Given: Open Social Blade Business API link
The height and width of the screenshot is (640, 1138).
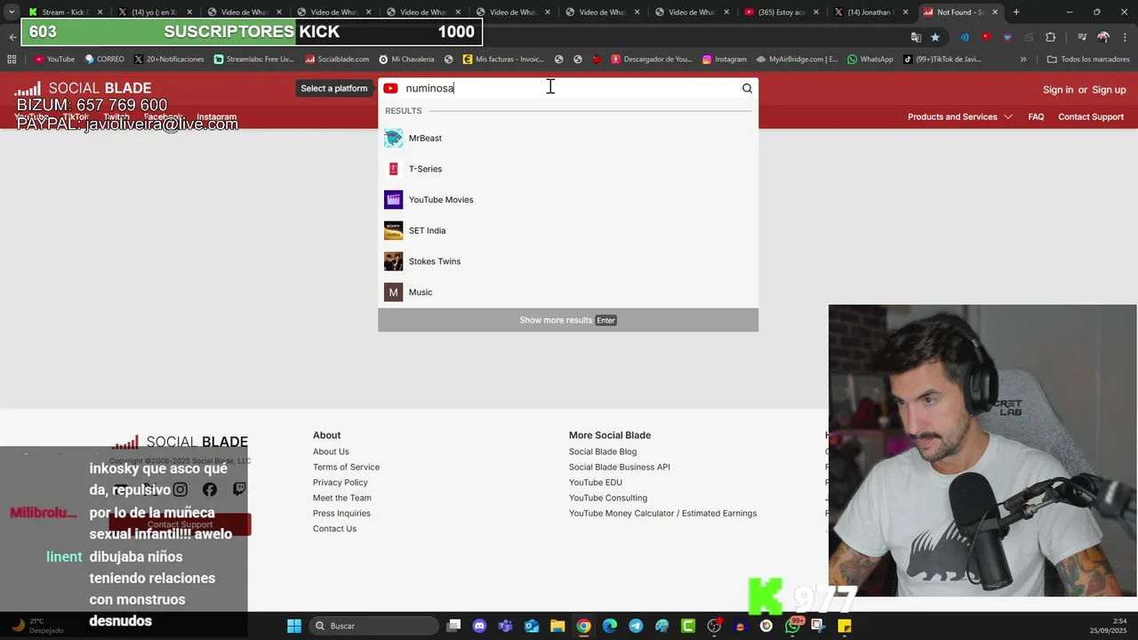Looking at the screenshot, I should [x=620, y=467].
